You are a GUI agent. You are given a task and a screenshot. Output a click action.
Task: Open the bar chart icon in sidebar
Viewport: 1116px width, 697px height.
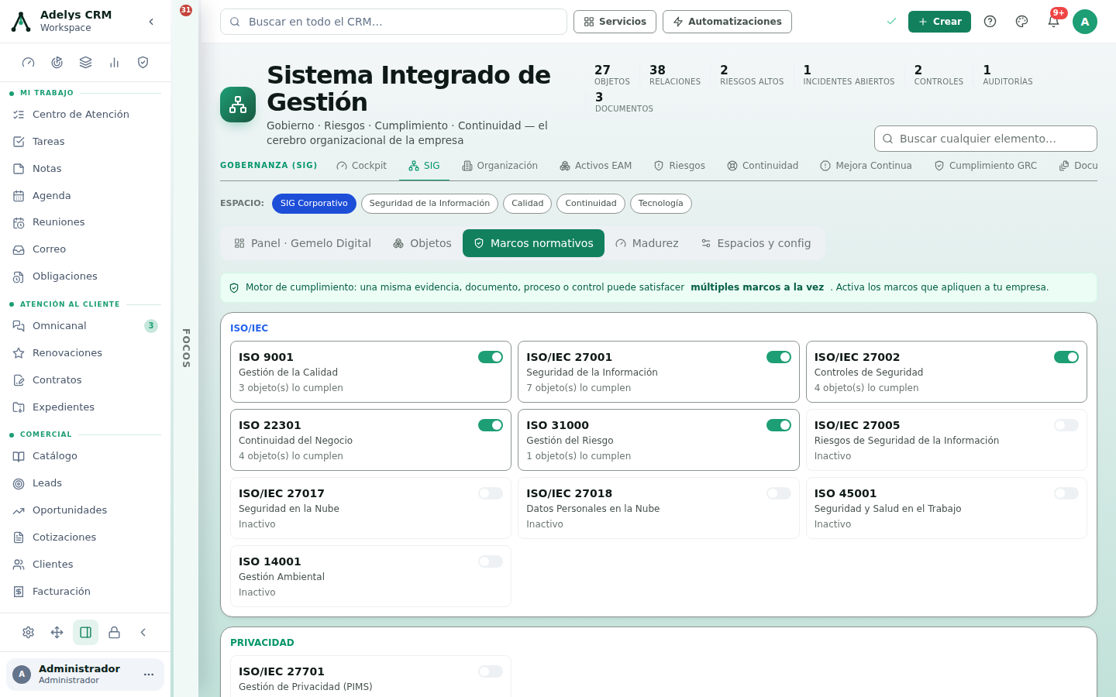(x=115, y=63)
